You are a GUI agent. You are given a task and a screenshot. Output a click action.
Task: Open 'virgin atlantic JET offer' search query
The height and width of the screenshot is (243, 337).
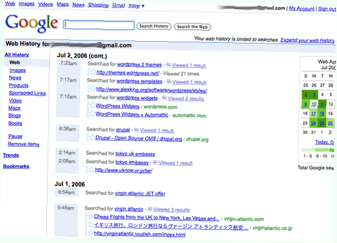(140, 194)
